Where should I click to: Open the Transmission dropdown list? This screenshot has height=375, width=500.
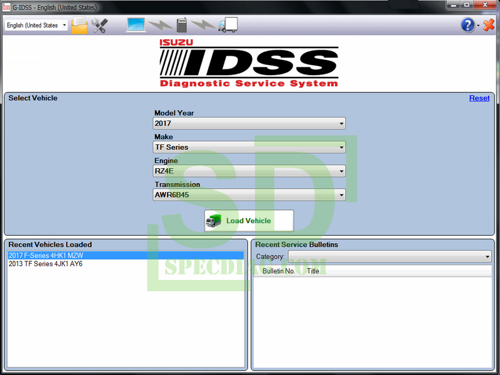click(x=249, y=195)
